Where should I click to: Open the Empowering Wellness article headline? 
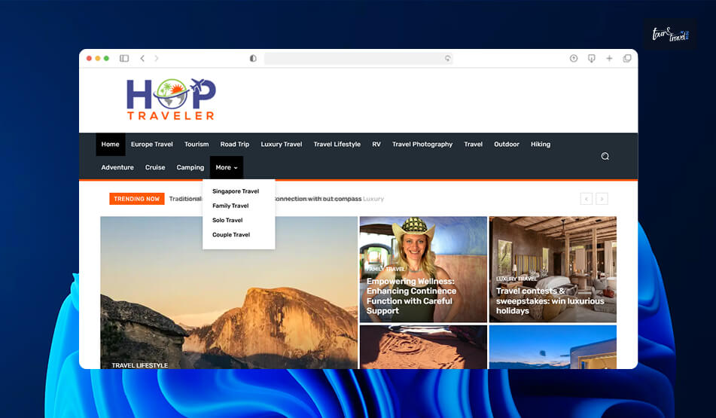pyautogui.click(x=411, y=296)
